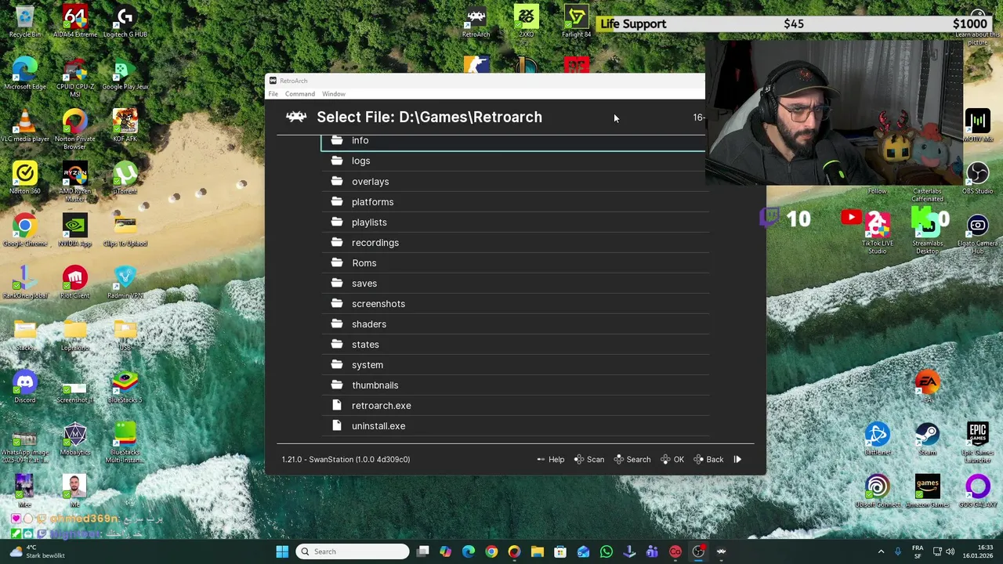Open Epic Games Launcher desktop icon
Image resolution: width=1003 pixels, height=564 pixels.
point(977,443)
